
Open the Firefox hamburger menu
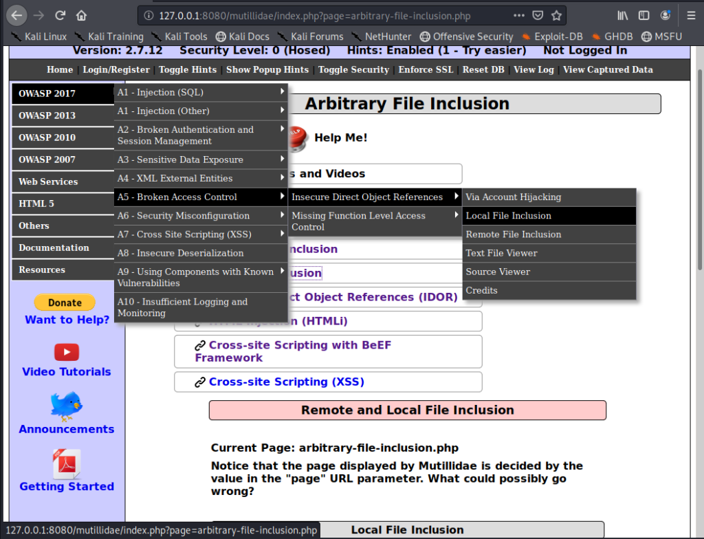(x=691, y=14)
